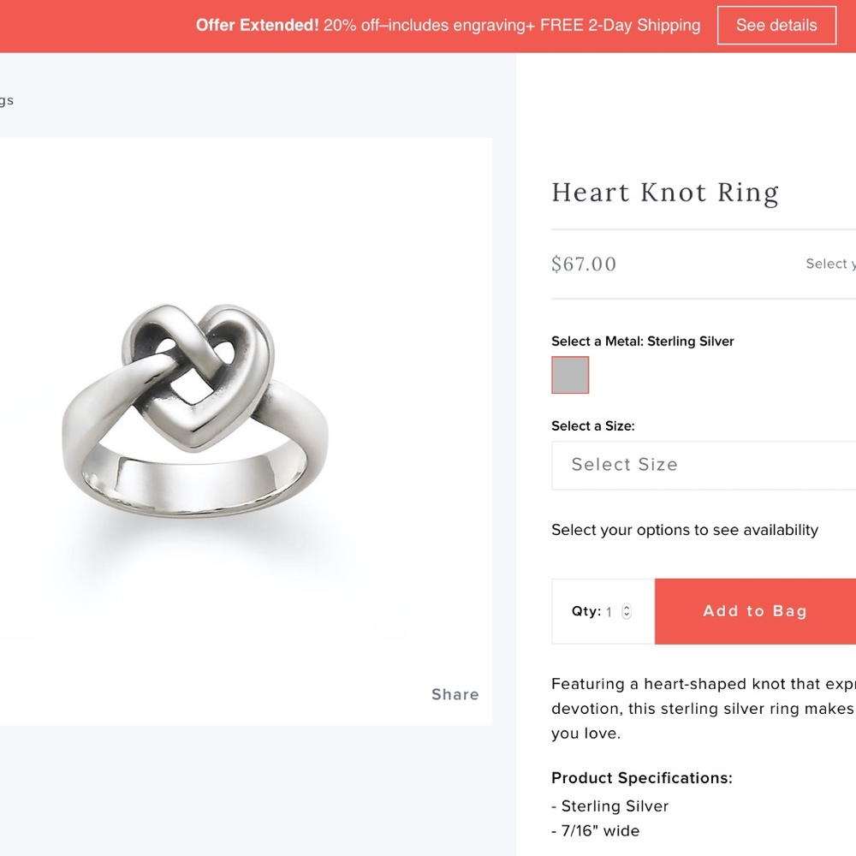The image size is (856, 856).
Task: Click the '7/16" wide' specification line
Action: click(596, 830)
